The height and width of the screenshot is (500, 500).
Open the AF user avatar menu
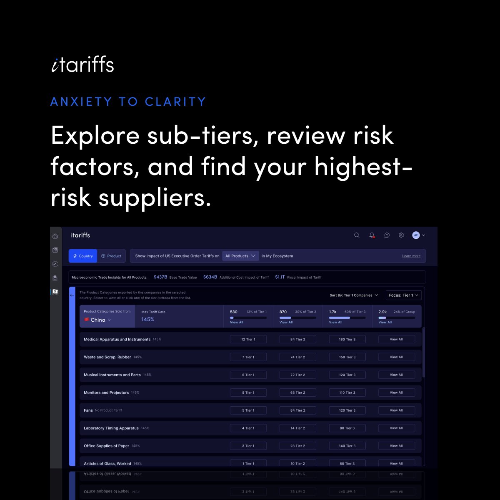tap(418, 235)
